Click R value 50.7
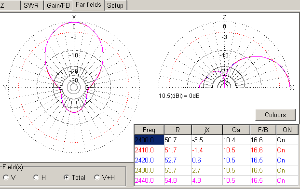The width and height of the screenshot is (300, 189). pyautogui.click(x=178, y=140)
